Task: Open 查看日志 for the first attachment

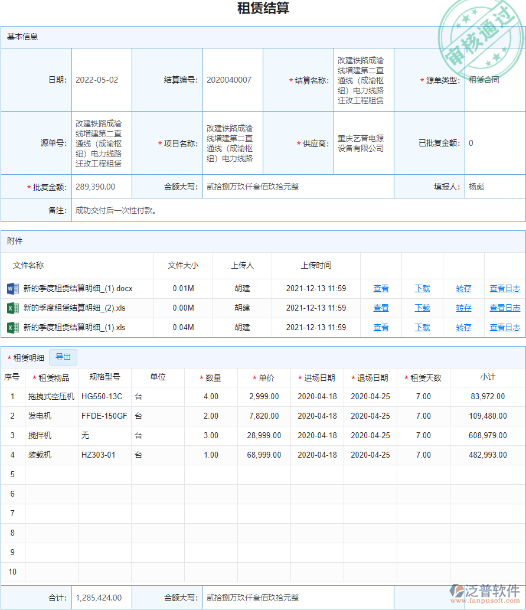Action: [507, 288]
